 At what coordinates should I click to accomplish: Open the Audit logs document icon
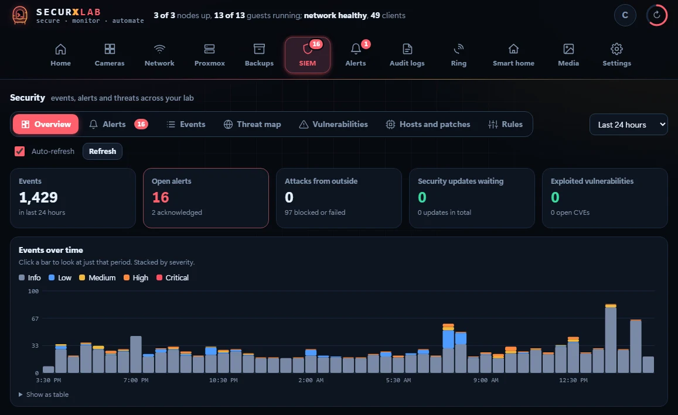click(407, 49)
